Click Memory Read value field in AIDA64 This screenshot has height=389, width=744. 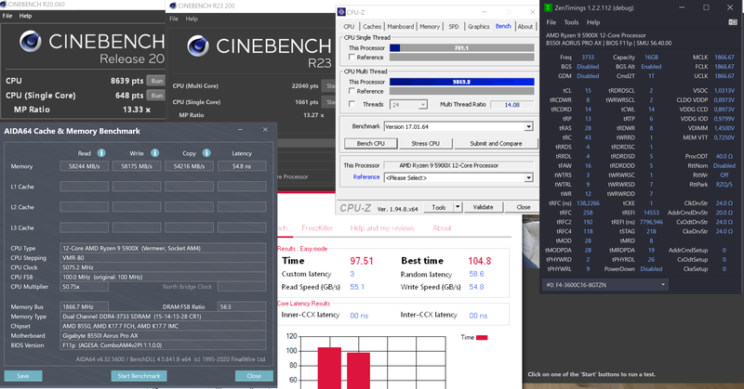point(84,166)
